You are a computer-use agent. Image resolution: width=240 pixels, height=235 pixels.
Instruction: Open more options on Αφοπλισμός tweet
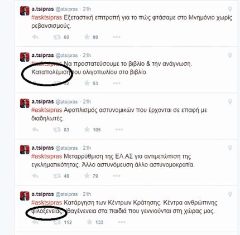[119, 129]
